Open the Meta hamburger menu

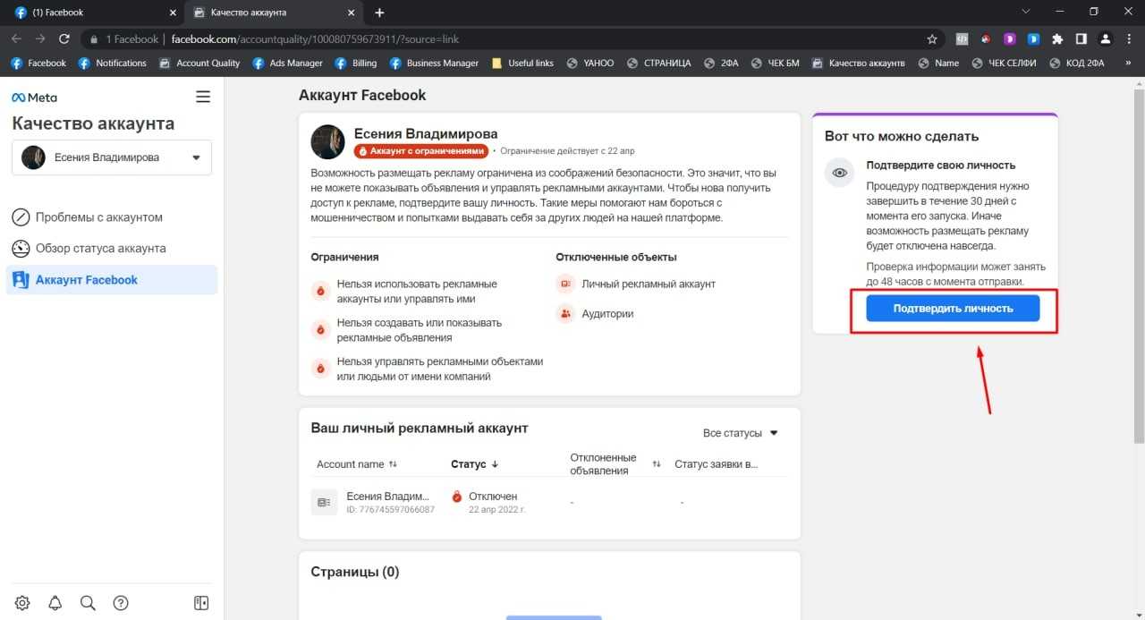[x=203, y=97]
